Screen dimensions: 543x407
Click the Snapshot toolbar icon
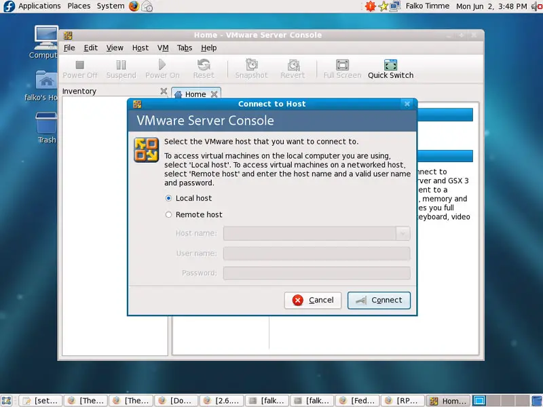tap(251, 65)
